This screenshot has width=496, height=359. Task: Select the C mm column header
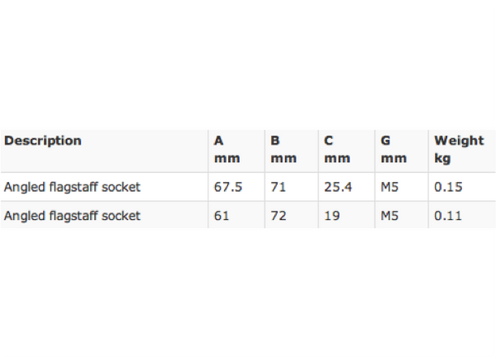click(337, 149)
